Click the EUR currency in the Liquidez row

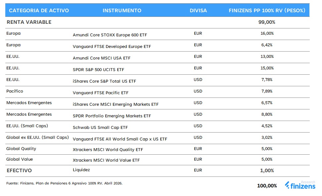[198, 170]
